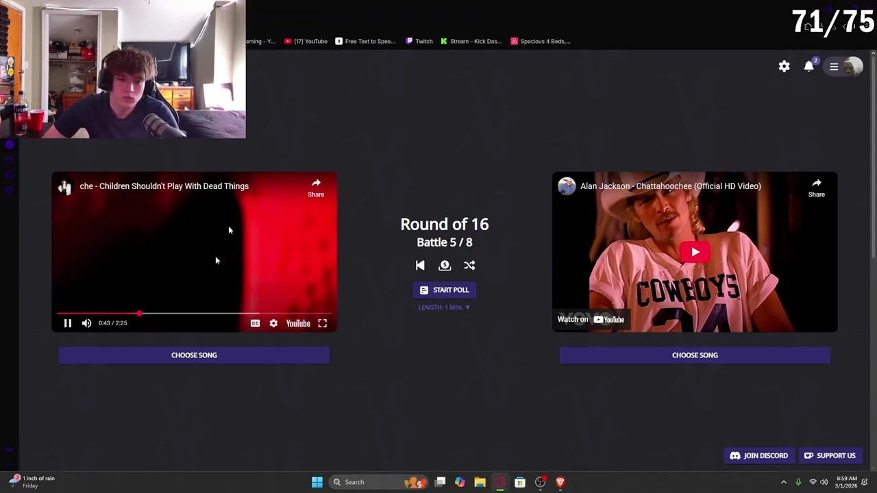
Task: Open OBS Studio from the taskbar
Action: [541, 482]
